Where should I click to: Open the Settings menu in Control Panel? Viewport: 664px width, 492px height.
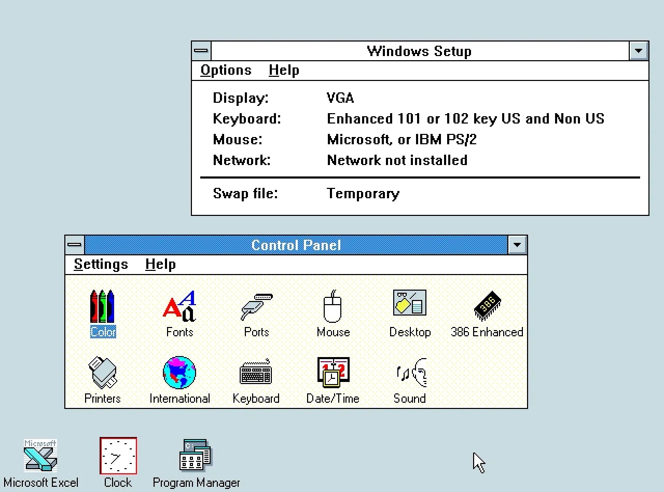click(x=101, y=264)
